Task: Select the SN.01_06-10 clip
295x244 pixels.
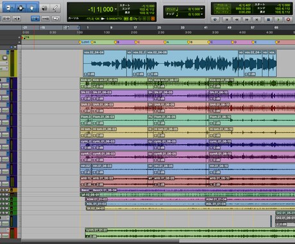Action: (x=251, y=96)
